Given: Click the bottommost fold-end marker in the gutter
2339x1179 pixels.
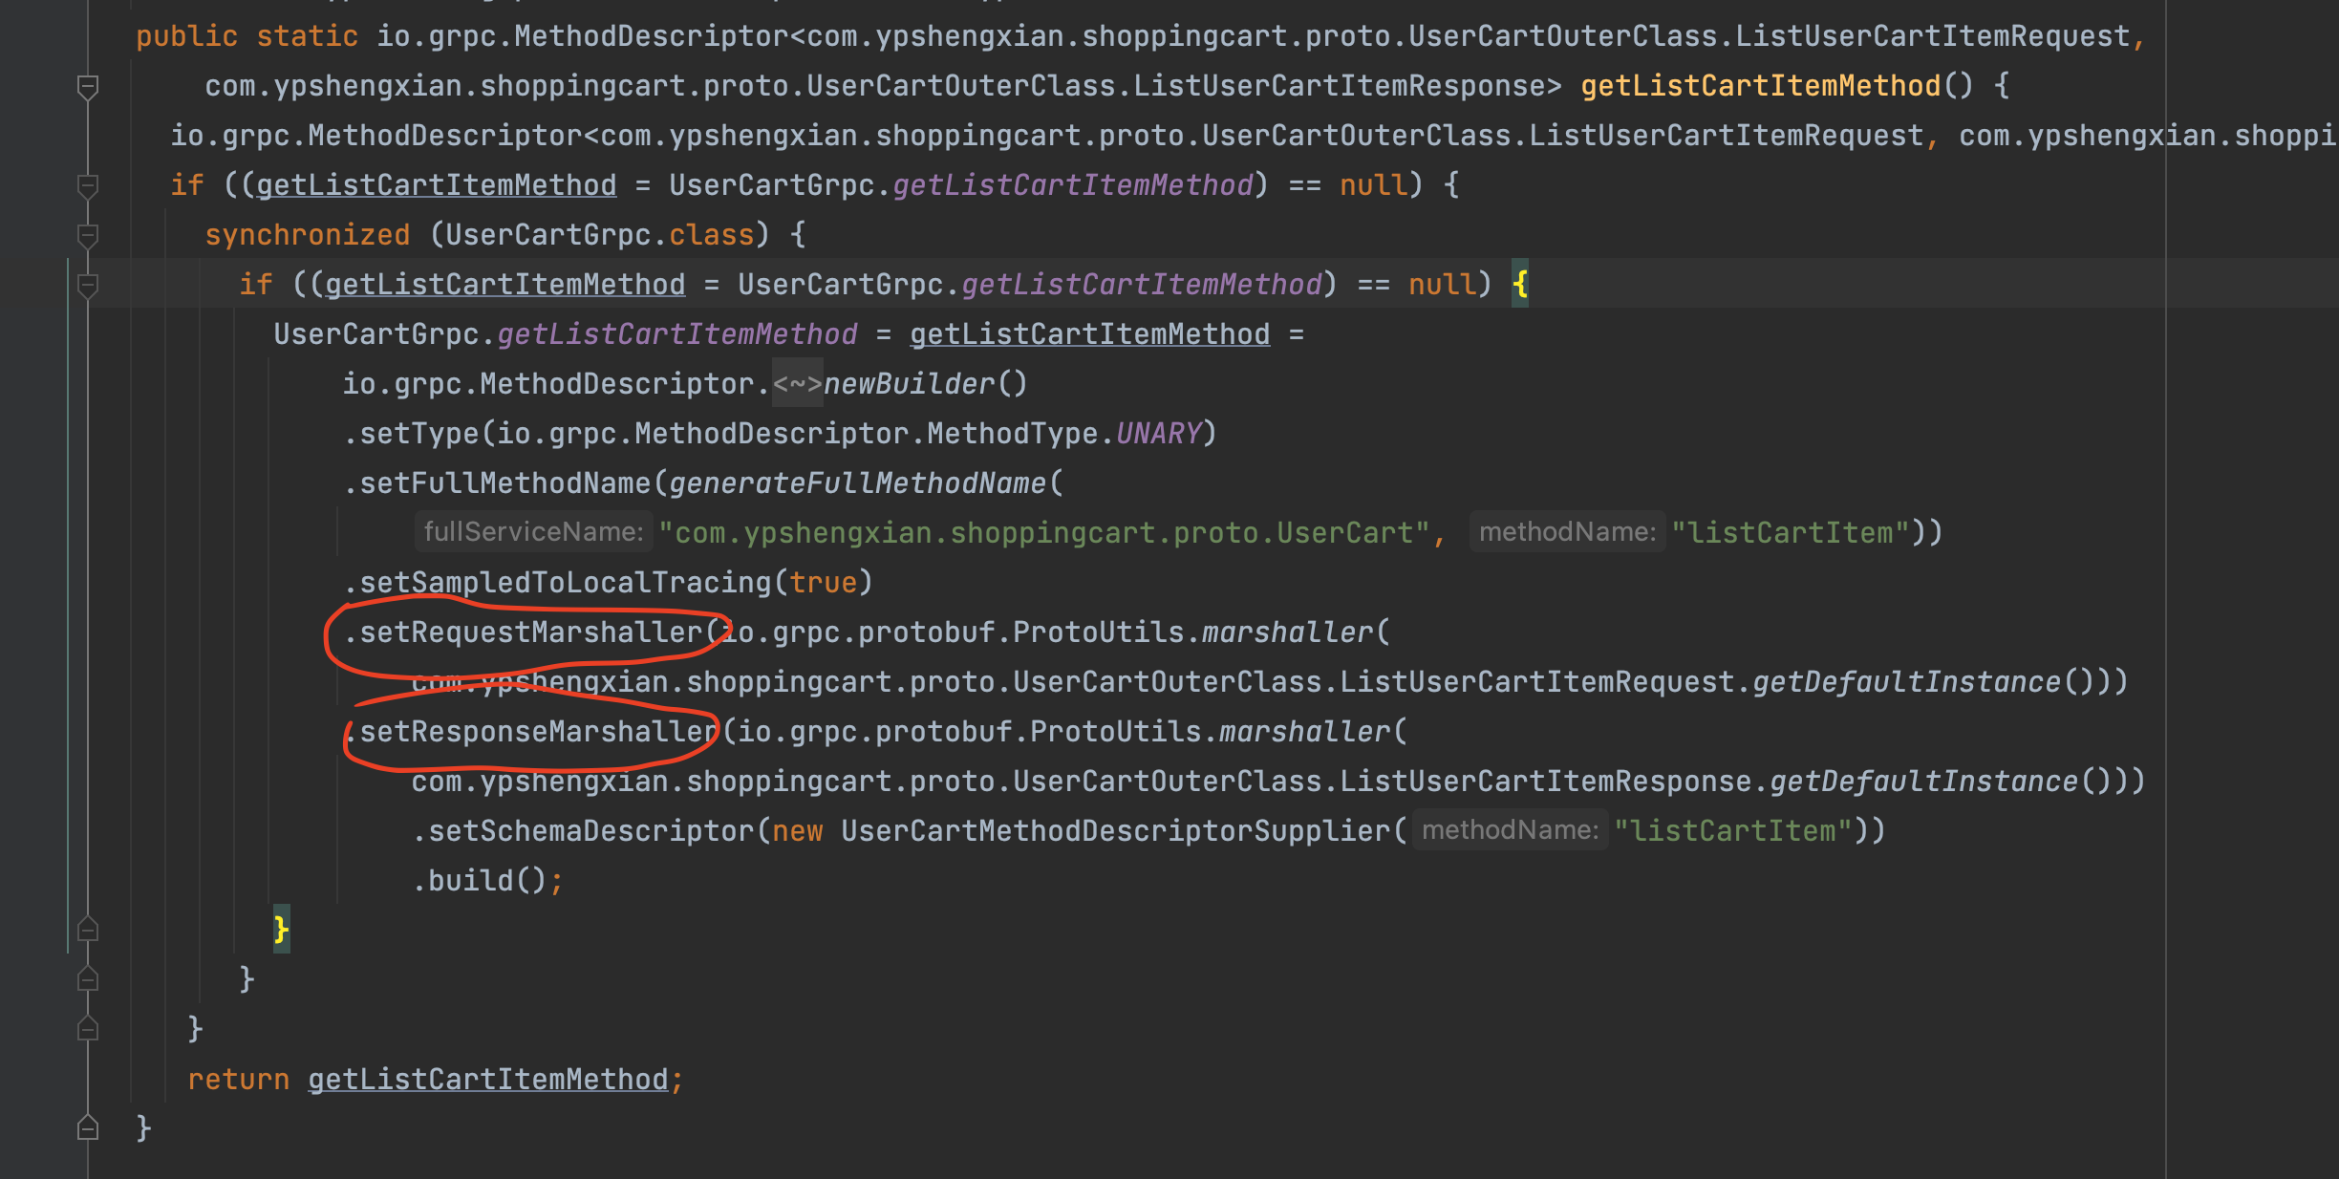Looking at the screenshot, I should 87,1128.
